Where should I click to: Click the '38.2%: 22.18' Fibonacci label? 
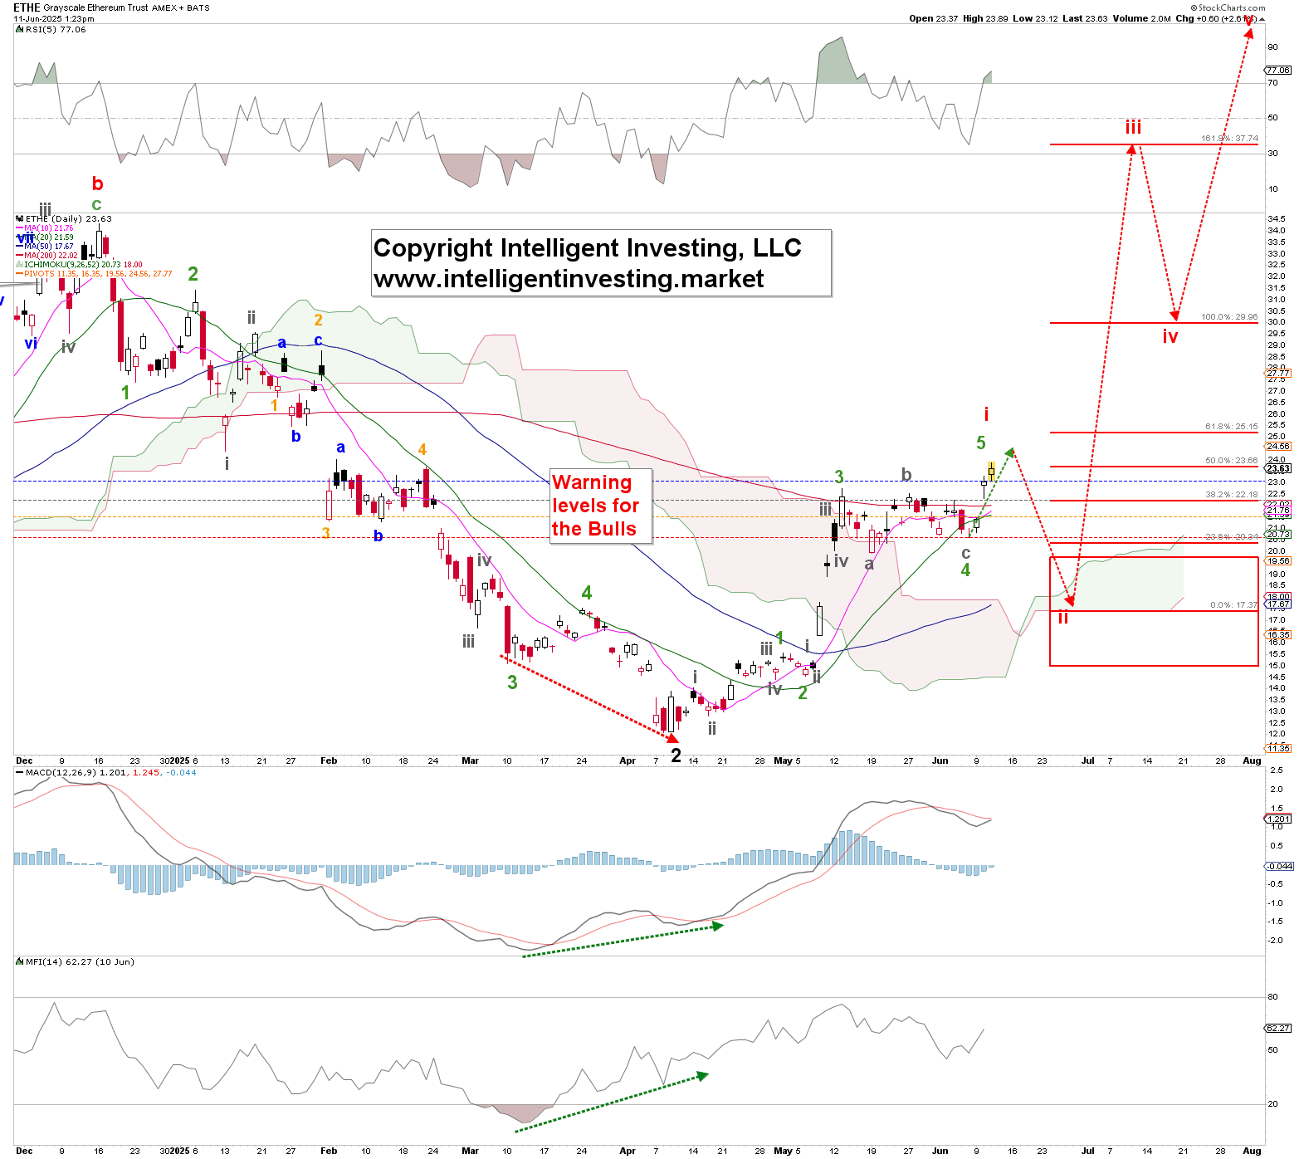(1232, 495)
